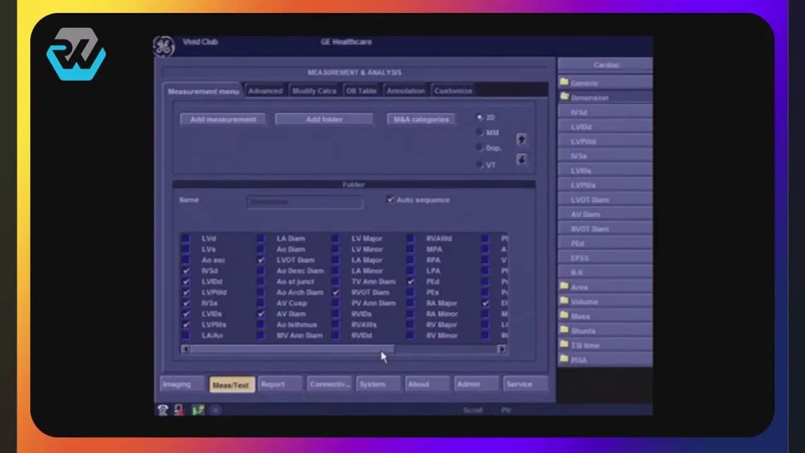Switch to the Advanced tab

coord(265,90)
